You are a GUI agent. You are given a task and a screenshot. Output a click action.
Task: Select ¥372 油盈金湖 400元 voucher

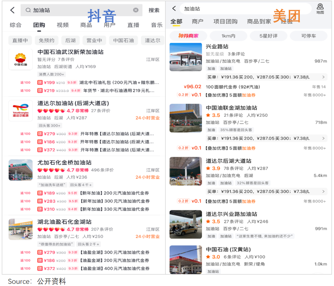(x=93, y=269)
